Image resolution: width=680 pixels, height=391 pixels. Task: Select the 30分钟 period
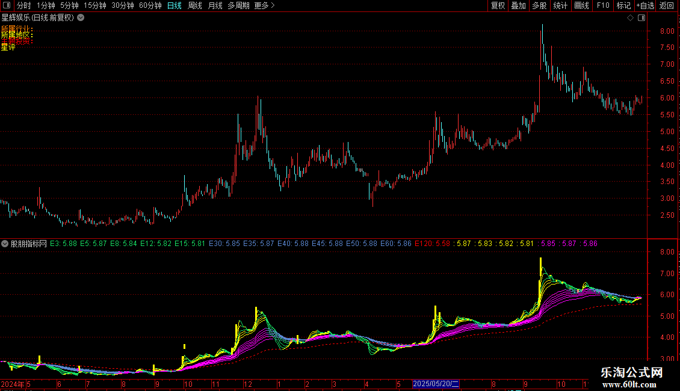pos(123,5)
